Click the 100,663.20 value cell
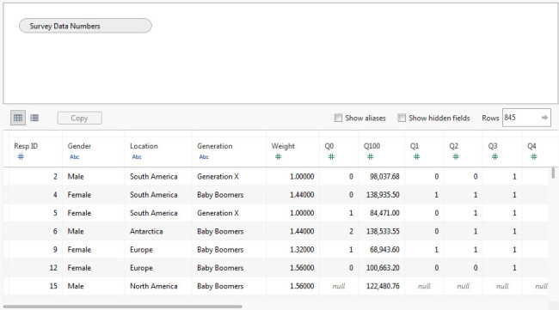Viewport: 559px width, 310px height. click(x=382, y=268)
